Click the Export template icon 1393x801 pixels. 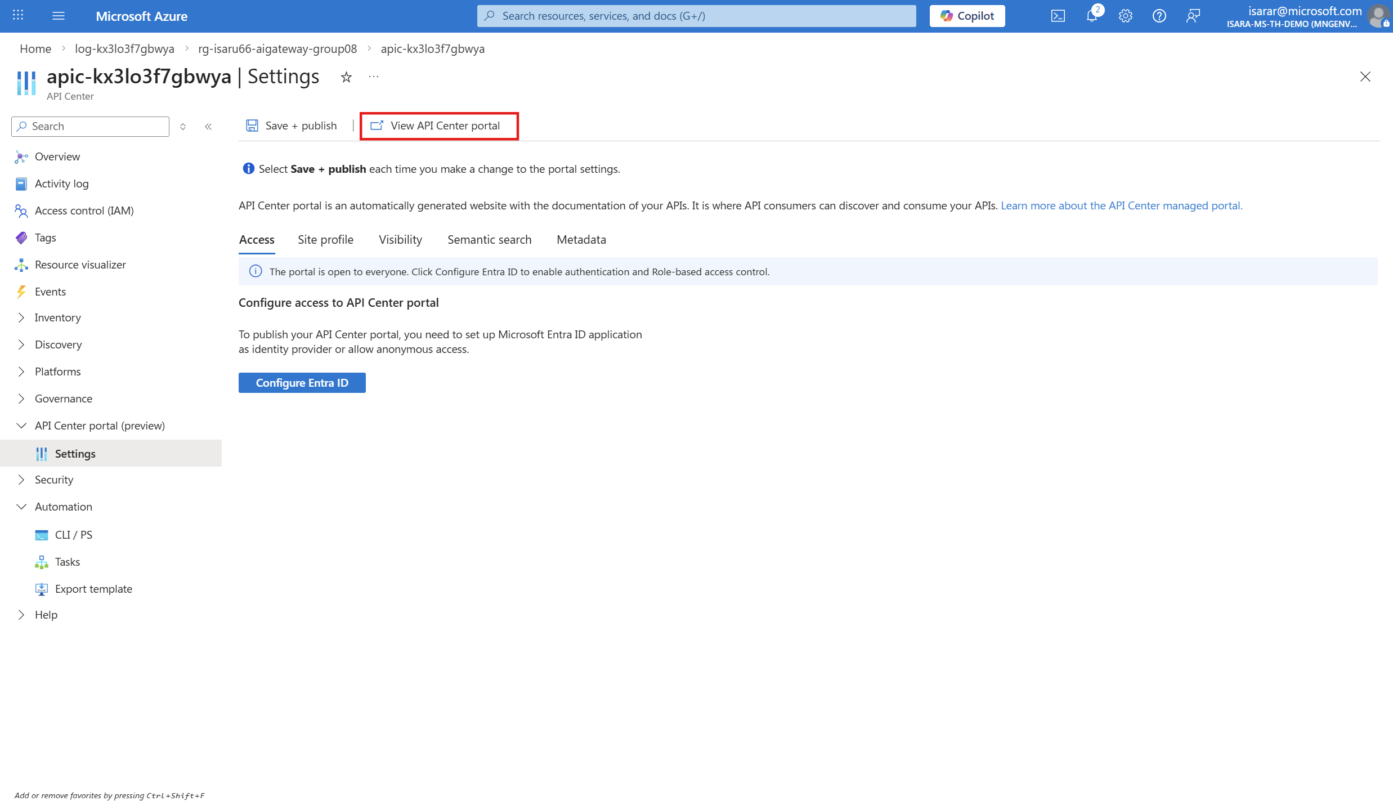(42, 589)
